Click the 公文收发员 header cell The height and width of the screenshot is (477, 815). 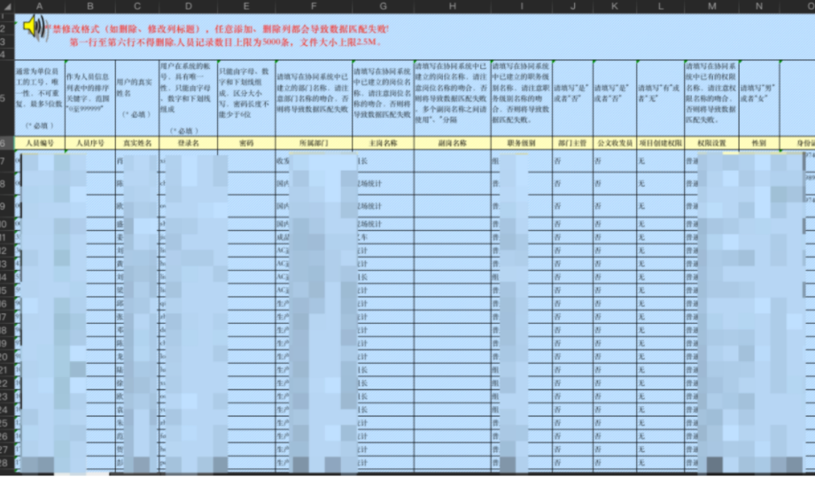pyautogui.click(x=615, y=143)
